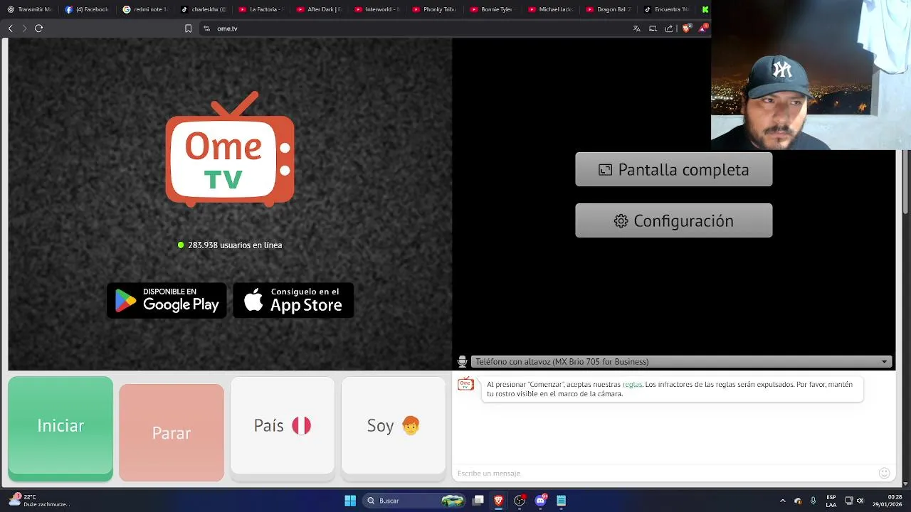The height and width of the screenshot is (512, 911).
Task: Open the App Store badge
Action: 293,300
